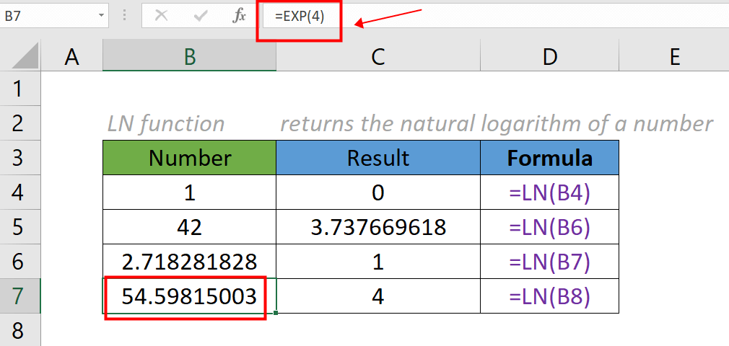Select column D header
729x346 pixels.
(549, 57)
